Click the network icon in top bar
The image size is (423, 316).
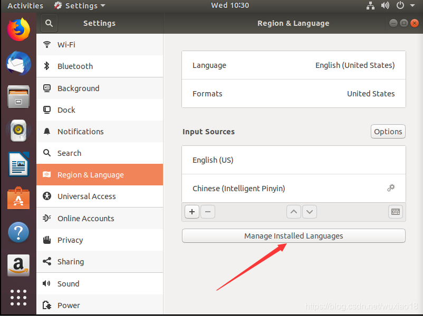370,5
